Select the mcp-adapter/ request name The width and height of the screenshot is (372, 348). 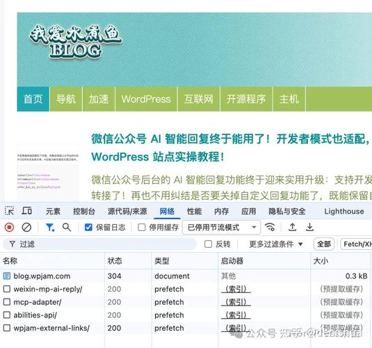tap(38, 302)
